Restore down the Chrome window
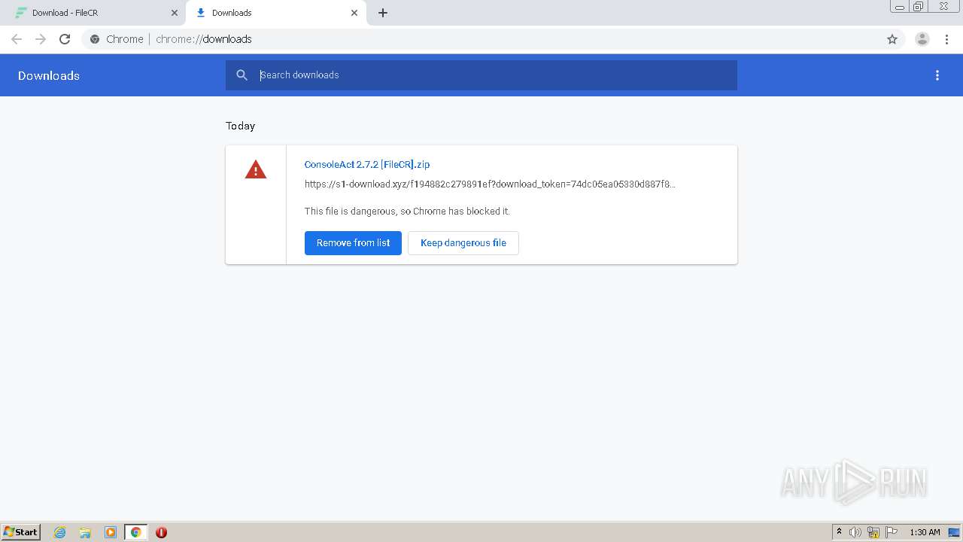Viewport: 963px width, 542px height. pyautogui.click(x=919, y=7)
